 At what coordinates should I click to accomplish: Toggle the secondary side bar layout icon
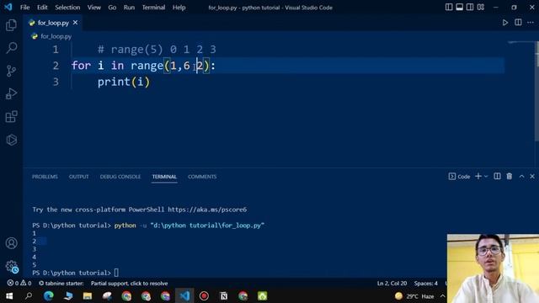click(470, 8)
